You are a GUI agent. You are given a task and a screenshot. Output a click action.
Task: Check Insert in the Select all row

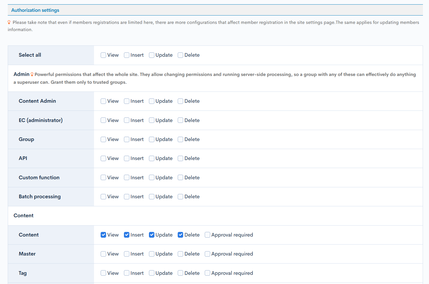(127, 55)
